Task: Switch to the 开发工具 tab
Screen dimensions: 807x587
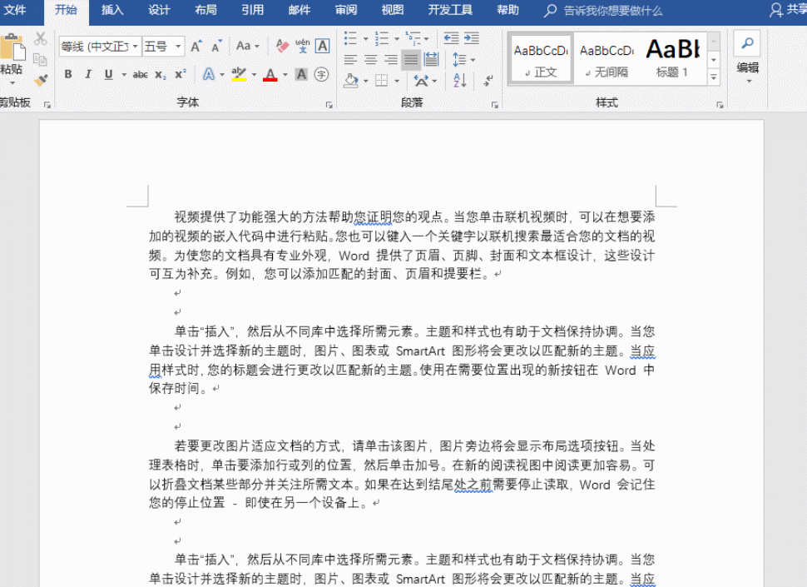Action: click(x=450, y=10)
